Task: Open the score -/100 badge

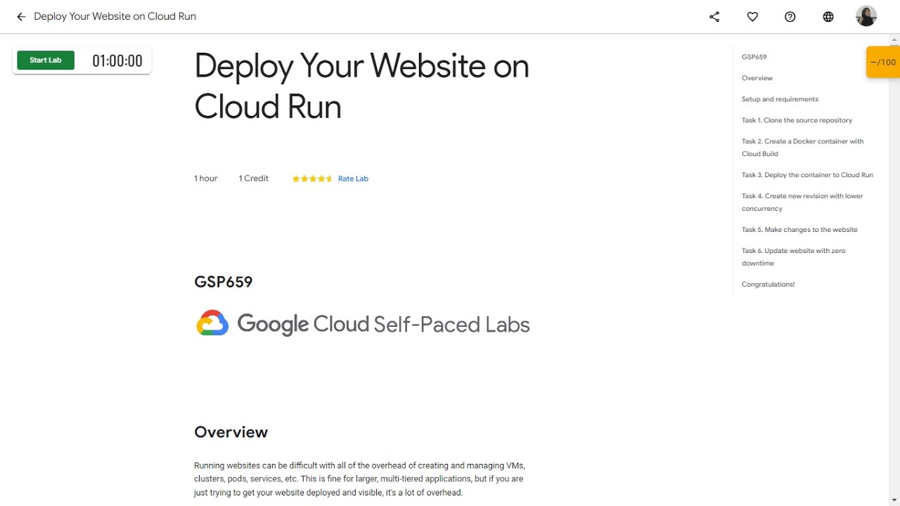Action: [x=883, y=62]
